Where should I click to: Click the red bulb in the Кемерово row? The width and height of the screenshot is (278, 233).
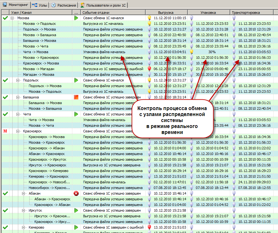(x=150, y=227)
